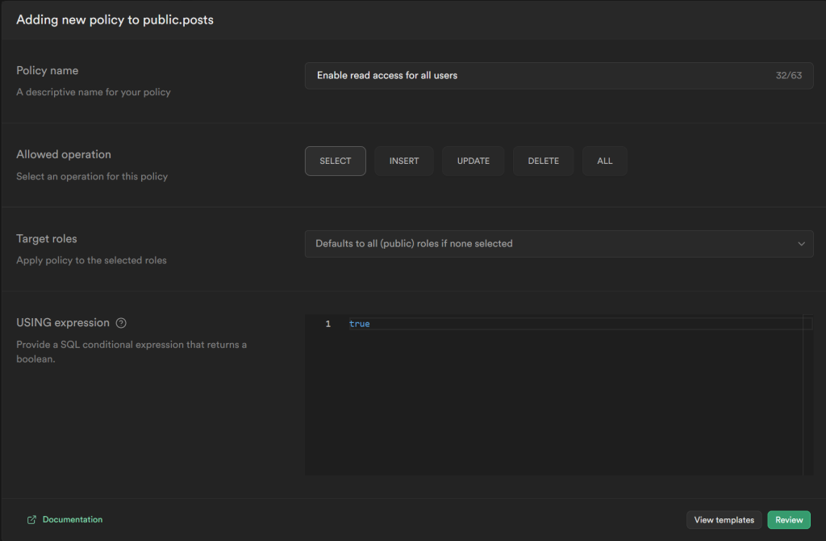The image size is (826, 541).
Task: Select the DELETE operation
Action: pos(543,161)
